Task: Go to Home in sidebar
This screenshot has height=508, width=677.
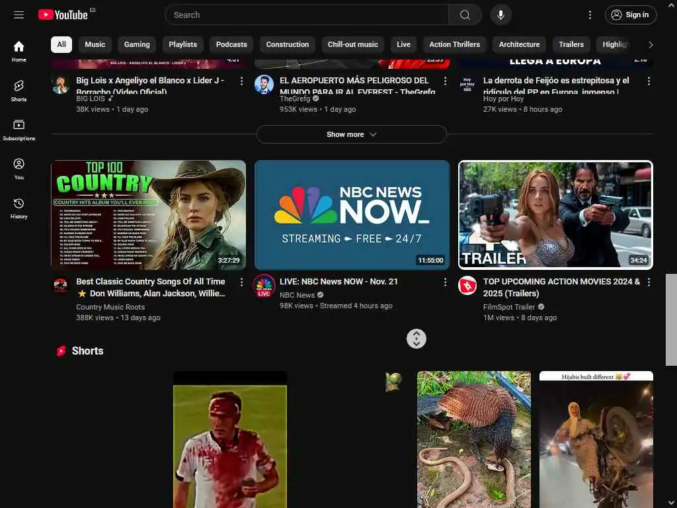Action: click(19, 52)
